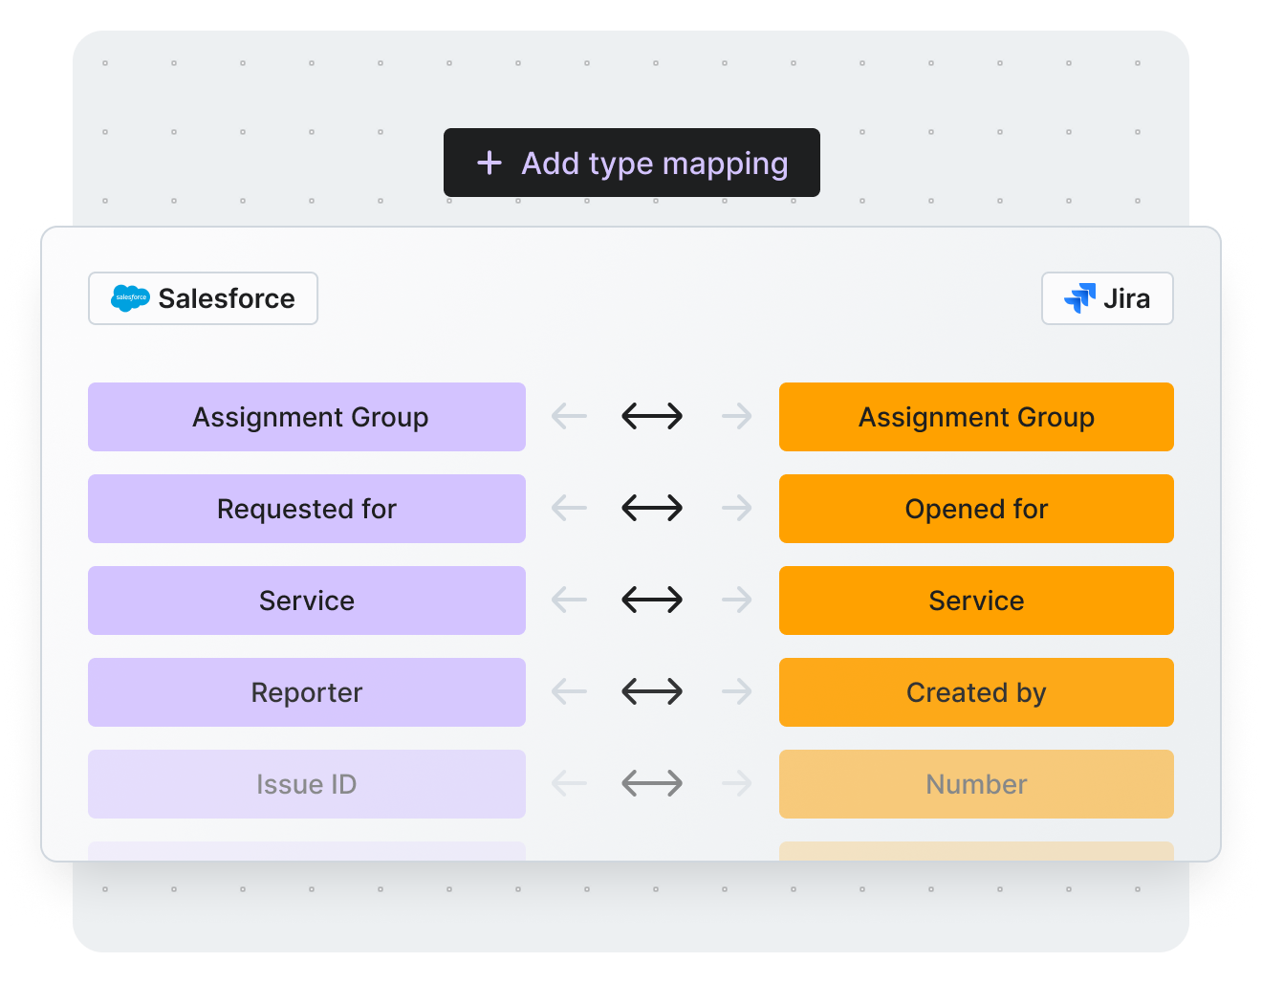Select the Reporter field

point(307,692)
